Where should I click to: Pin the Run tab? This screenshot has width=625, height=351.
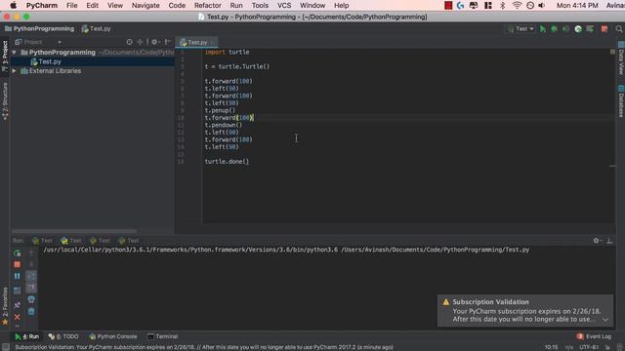tap(18, 305)
